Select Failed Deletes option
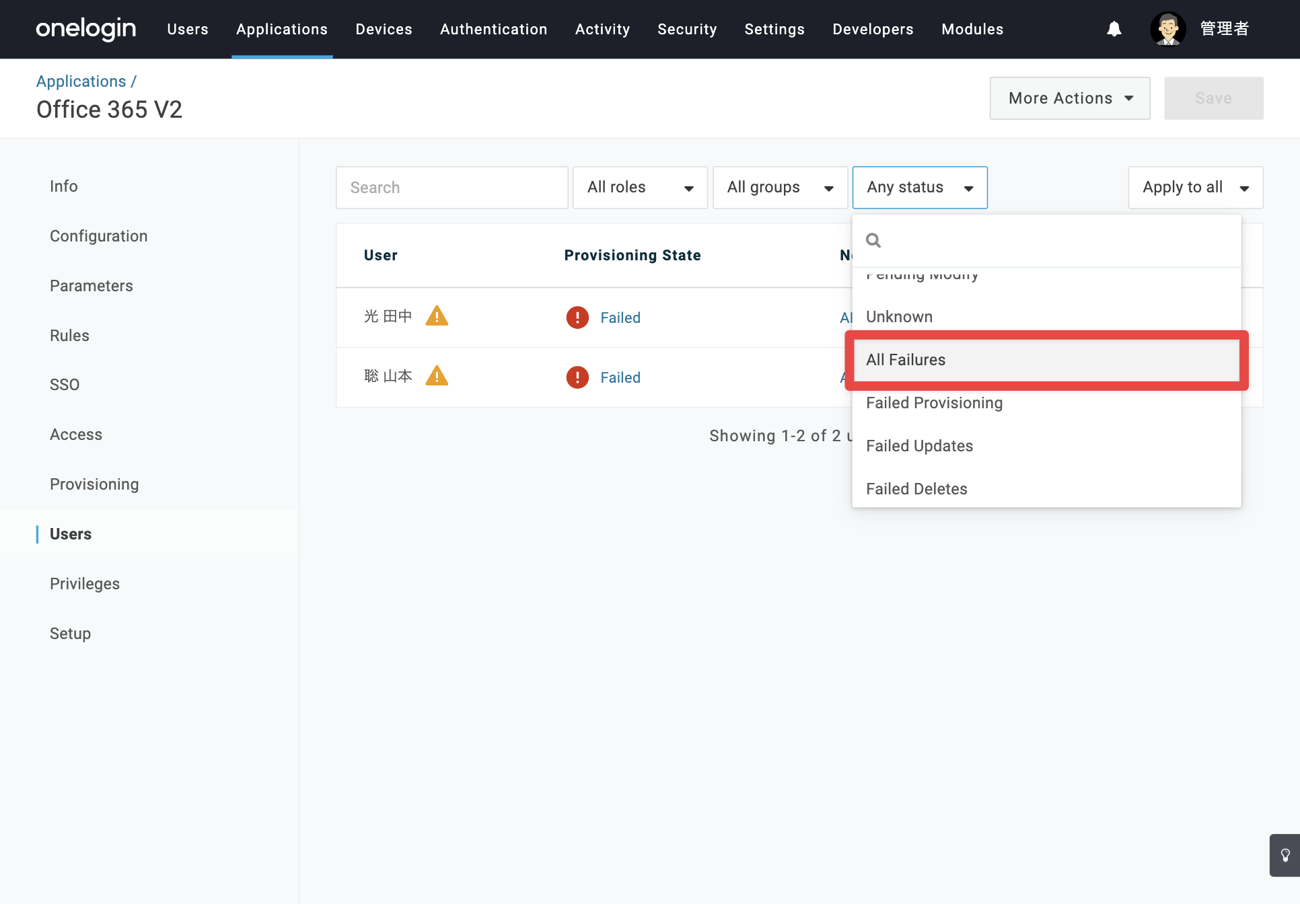The height and width of the screenshot is (904, 1300). tap(1046, 489)
